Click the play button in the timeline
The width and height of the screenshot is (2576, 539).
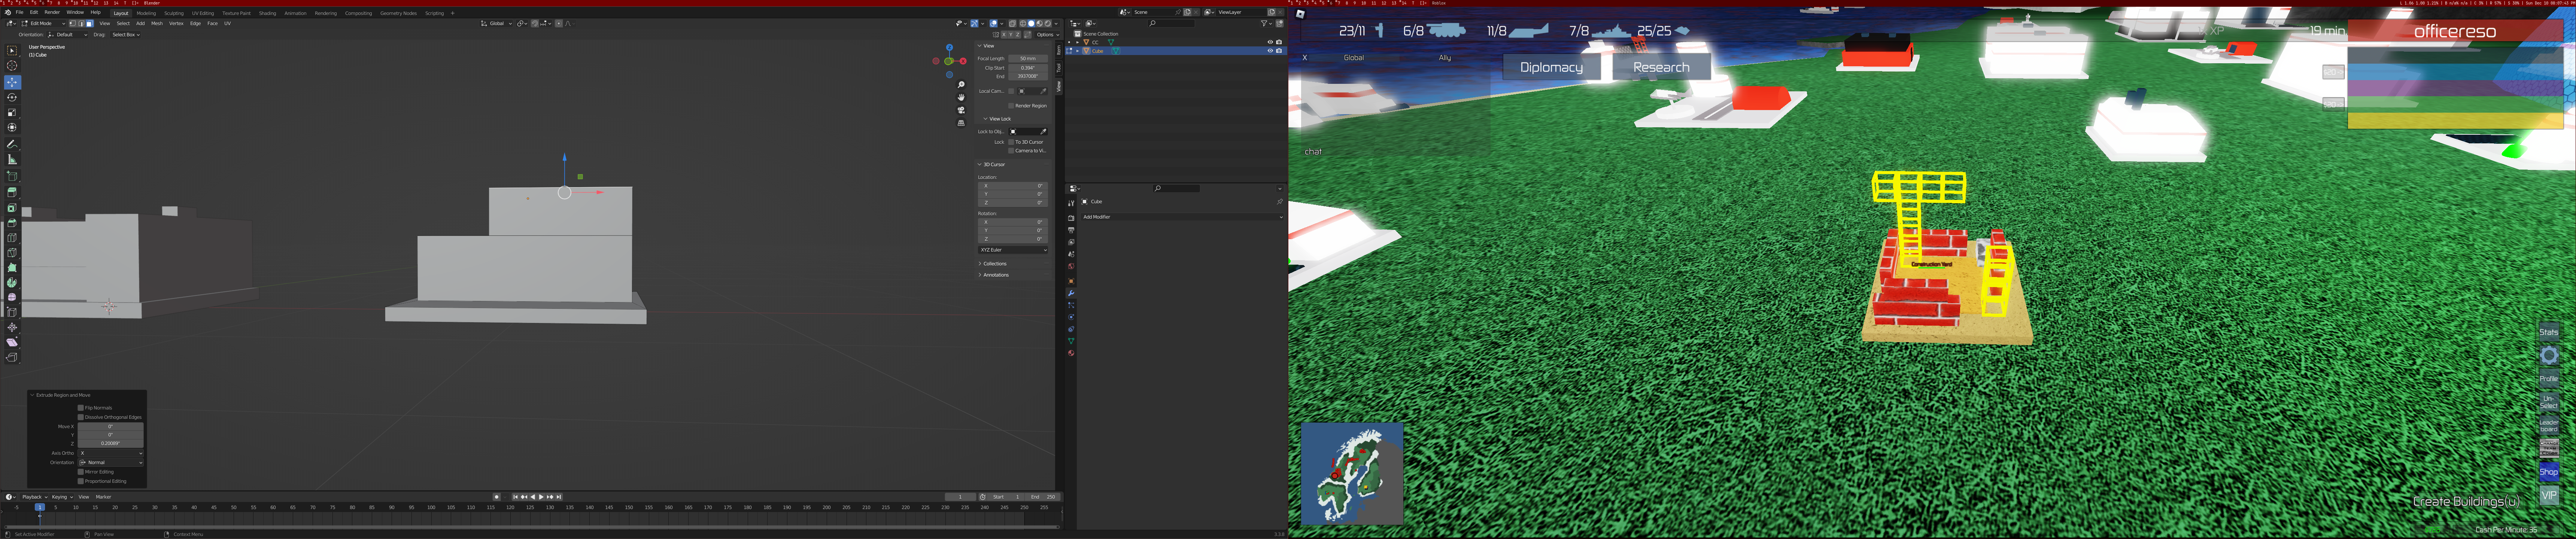[541, 497]
